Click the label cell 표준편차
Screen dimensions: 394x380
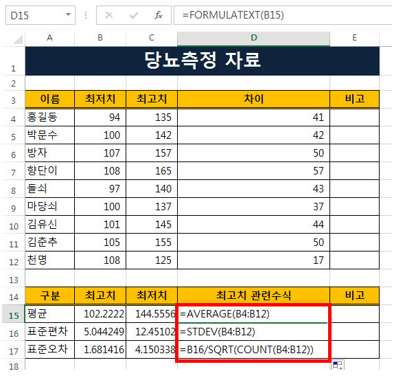49,332
